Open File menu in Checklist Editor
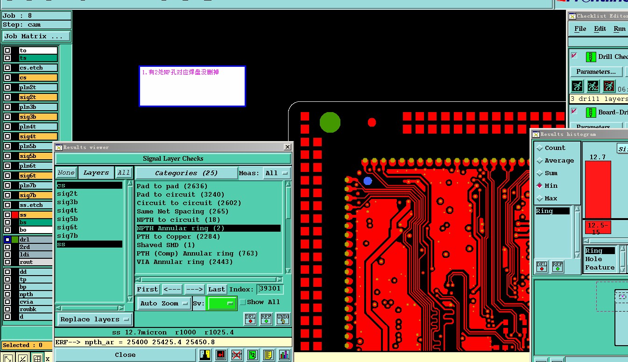This screenshot has height=362, width=628. coord(580,28)
